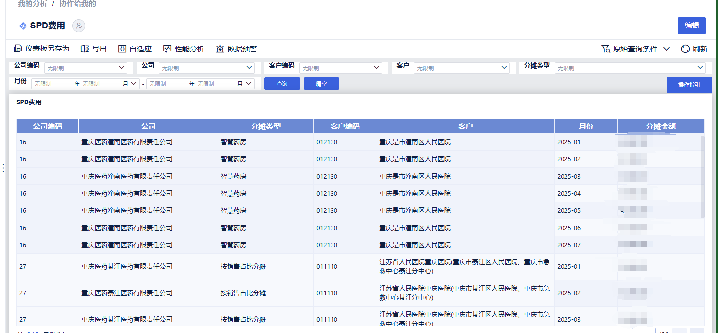Click 重庆医药潼南医药有限责任公司 in the 2025-02 row
This screenshot has width=718, height=333.
coord(127,159)
